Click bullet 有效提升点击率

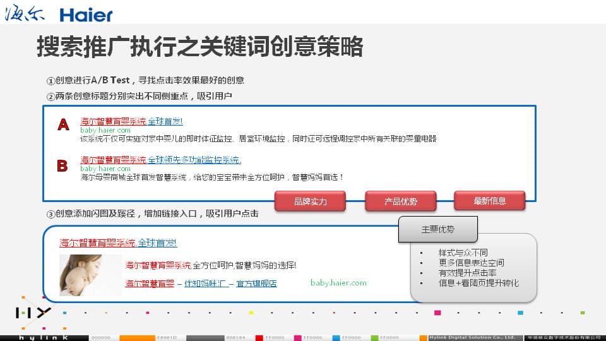pos(467,273)
